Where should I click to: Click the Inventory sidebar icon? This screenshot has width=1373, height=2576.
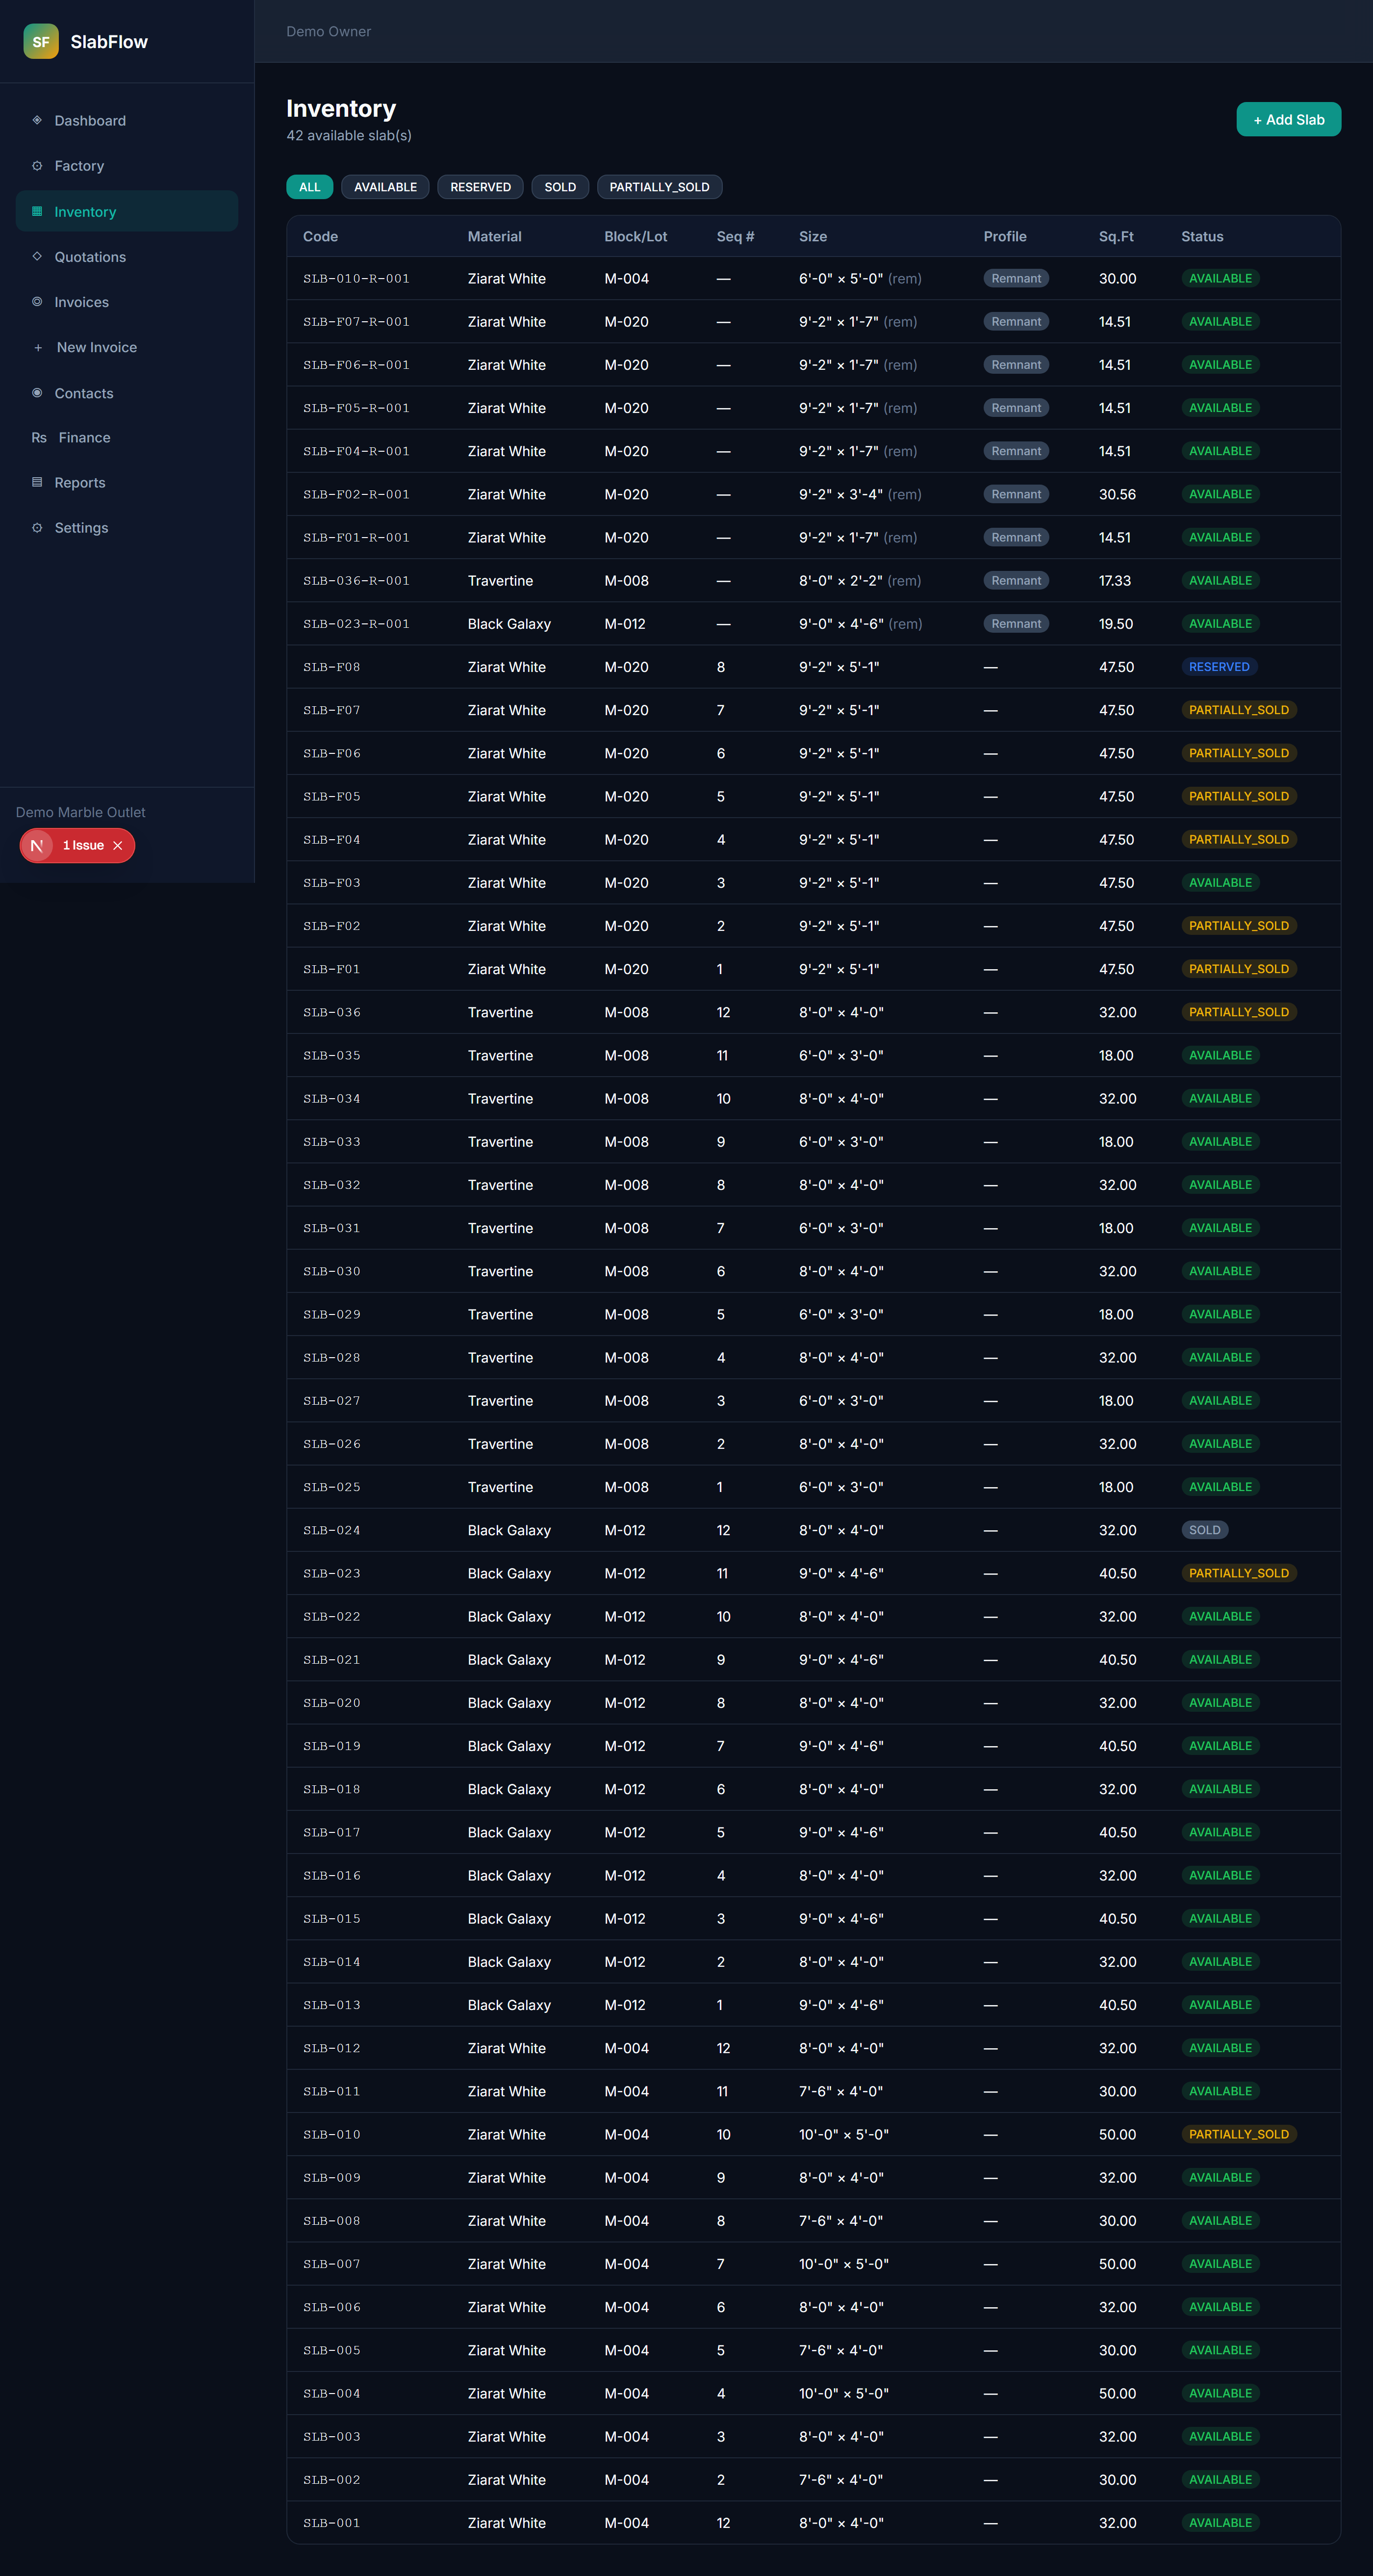(x=37, y=211)
